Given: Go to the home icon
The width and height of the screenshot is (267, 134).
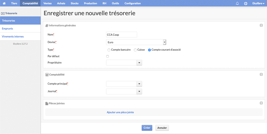Looking at the screenshot, I should point(4,3).
